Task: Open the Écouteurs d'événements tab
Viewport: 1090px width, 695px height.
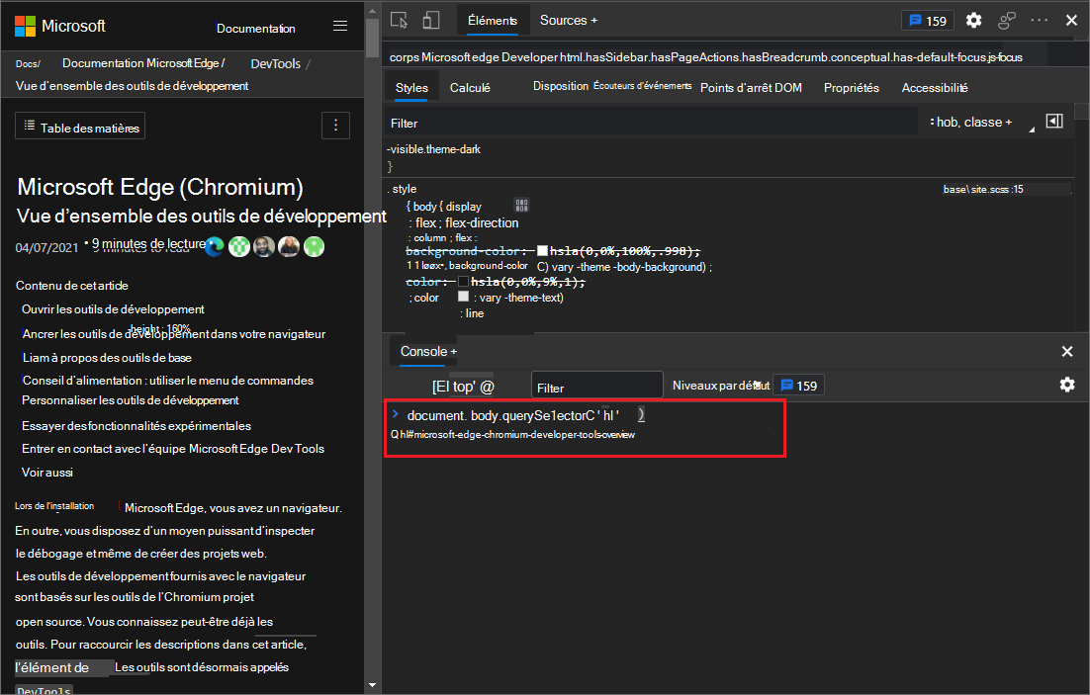Action: click(642, 86)
